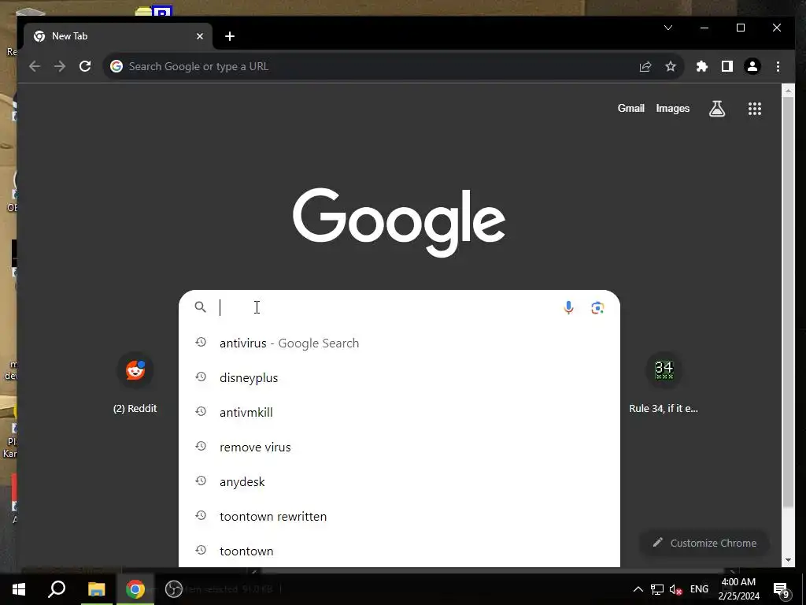Open the tab search chevron
The image size is (806, 605).
click(x=668, y=28)
